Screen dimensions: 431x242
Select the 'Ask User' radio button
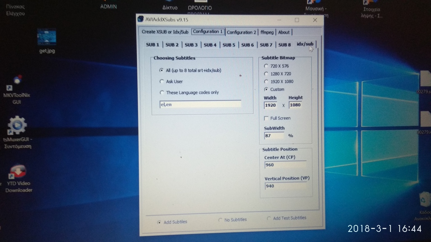[x=161, y=82]
